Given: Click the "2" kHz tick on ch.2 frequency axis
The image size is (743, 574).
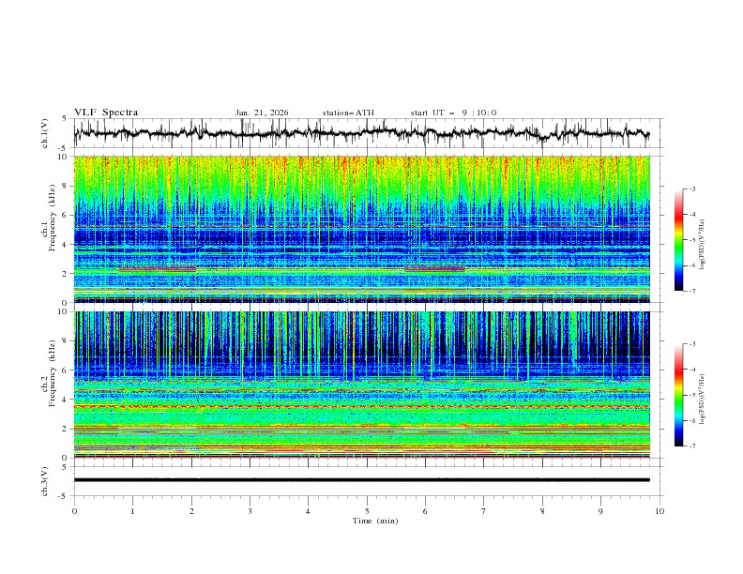Looking at the screenshot, I should [x=66, y=429].
